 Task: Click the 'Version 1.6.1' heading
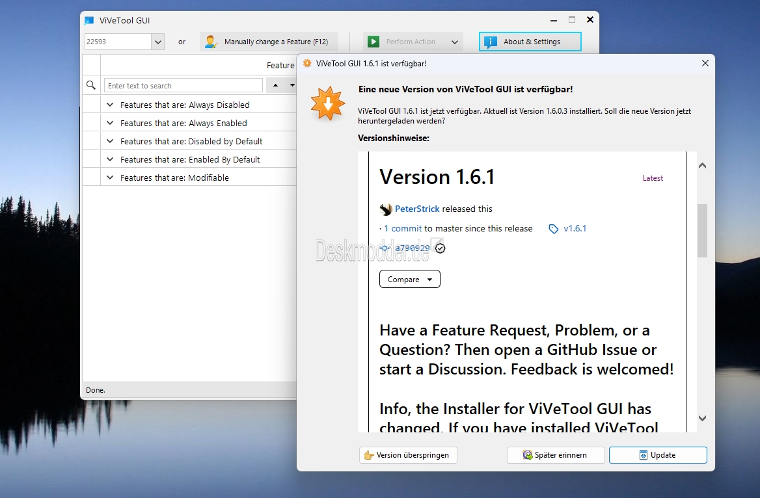(x=437, y=177)
